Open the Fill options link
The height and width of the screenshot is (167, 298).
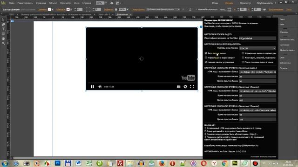42,9
